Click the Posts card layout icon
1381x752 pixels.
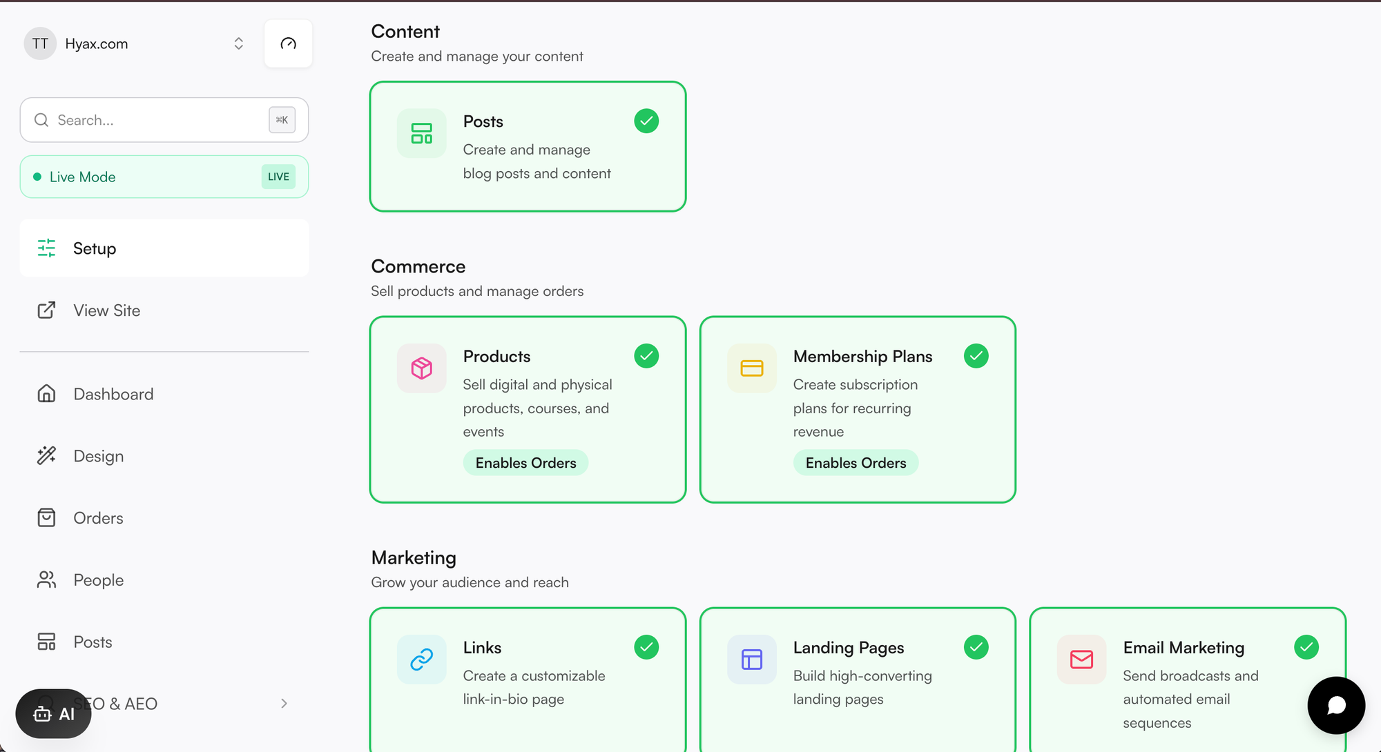click(421, 133)
